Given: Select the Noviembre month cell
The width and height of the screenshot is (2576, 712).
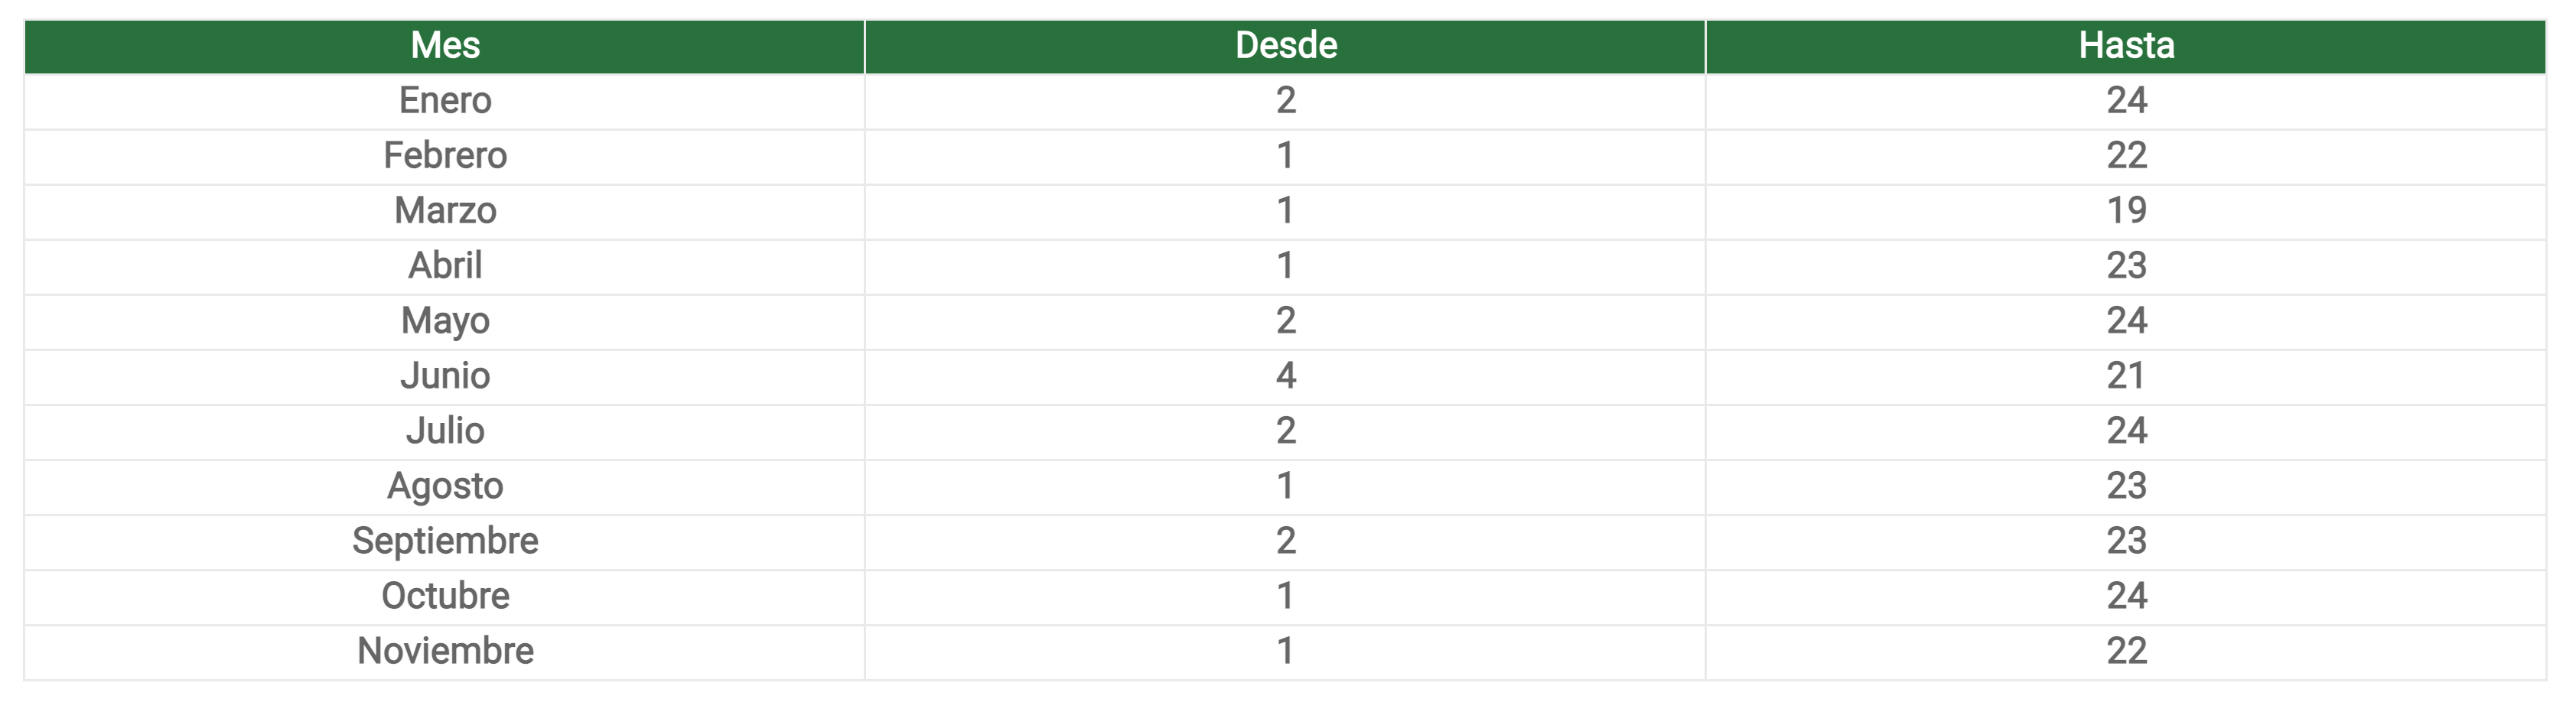Looking at the screenshot, I should tap(445, 651).
